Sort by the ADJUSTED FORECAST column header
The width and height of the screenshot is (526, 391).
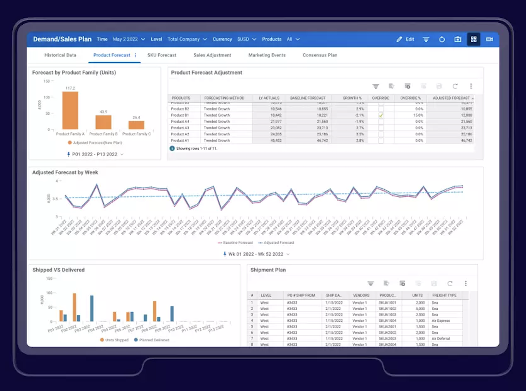[x=451, y=98]
